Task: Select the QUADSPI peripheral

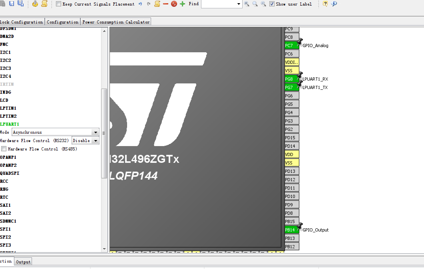Action: coord(10,173)
